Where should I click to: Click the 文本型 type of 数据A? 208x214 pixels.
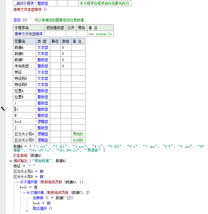tap(43, 47)
